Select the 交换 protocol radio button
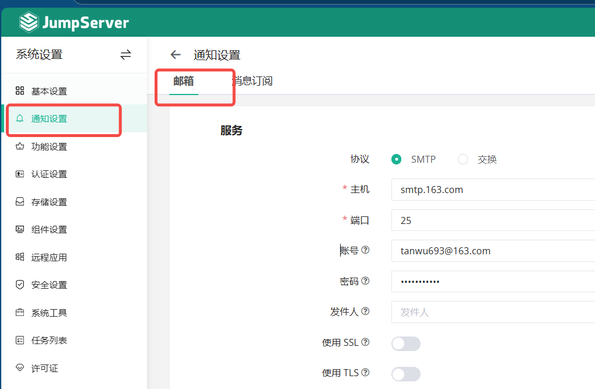The image size is (595, 389). (463, 159)
